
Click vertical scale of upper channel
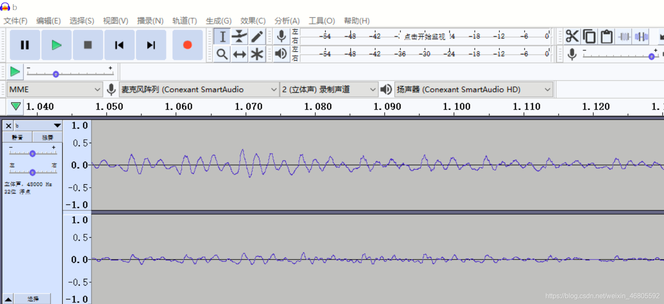pos(77,165)
